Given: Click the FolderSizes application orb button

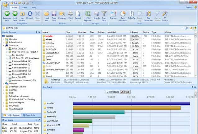Looking at the screenshot, I should click(x=5, y=5).
